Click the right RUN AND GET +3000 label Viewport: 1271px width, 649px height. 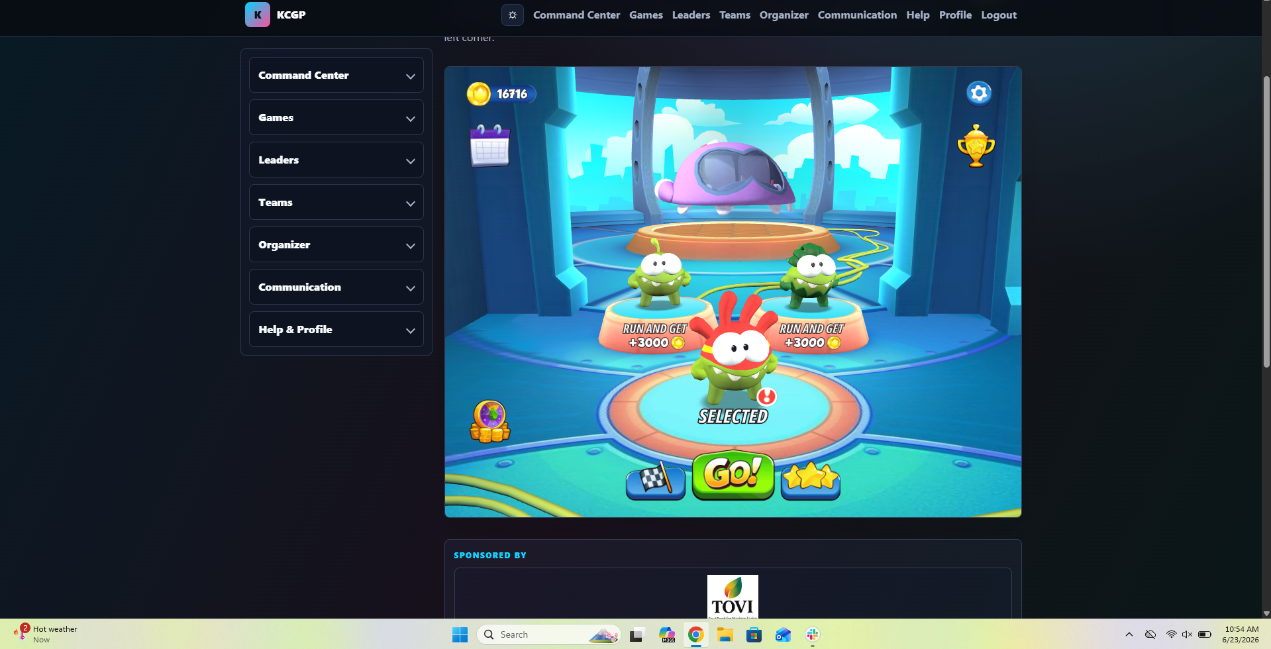(x=811, y=336)
